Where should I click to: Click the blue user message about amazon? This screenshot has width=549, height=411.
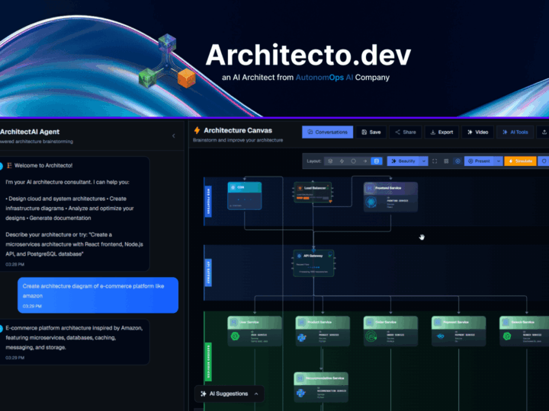(98, 295)
